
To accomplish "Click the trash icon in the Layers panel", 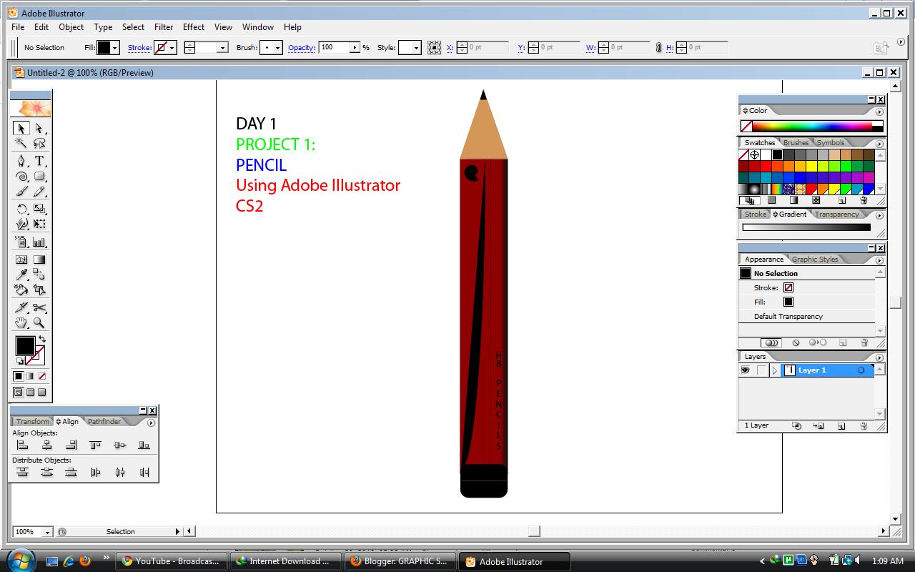I will [x=864, y=425].
